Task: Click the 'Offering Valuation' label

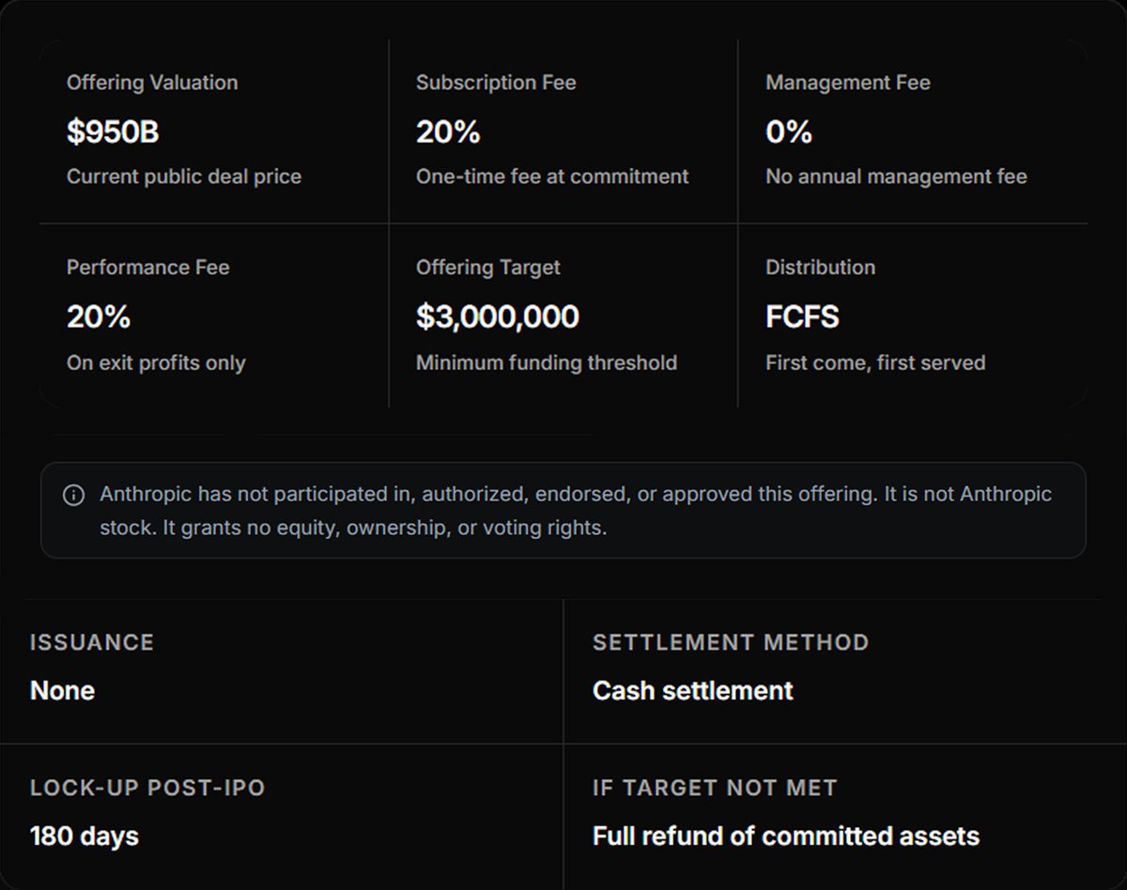Action: [x=152, y=83]
